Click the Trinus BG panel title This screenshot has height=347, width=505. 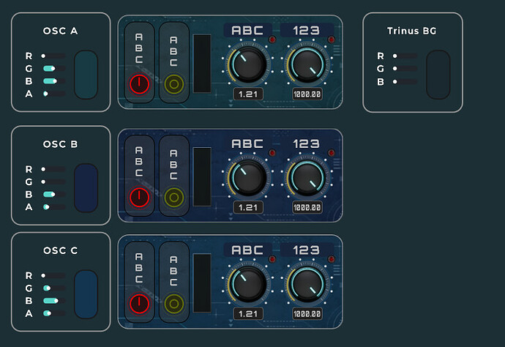411,31
